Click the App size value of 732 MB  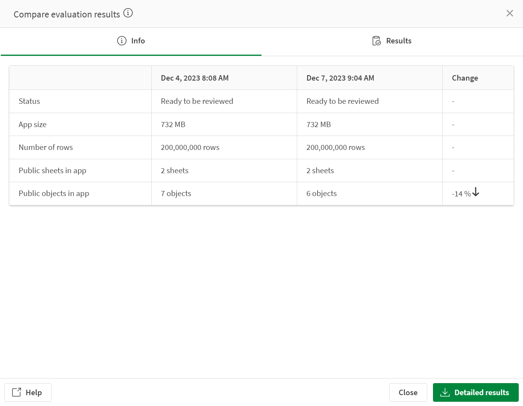point(173,124)
